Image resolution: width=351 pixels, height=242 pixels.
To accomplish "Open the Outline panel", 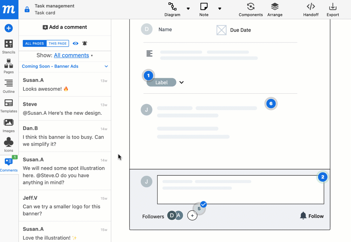I will [x=8, y=86].
